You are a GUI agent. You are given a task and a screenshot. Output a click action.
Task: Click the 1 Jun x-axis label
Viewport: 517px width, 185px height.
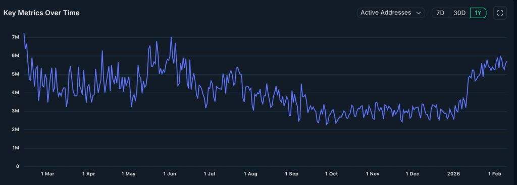point(170,174)
